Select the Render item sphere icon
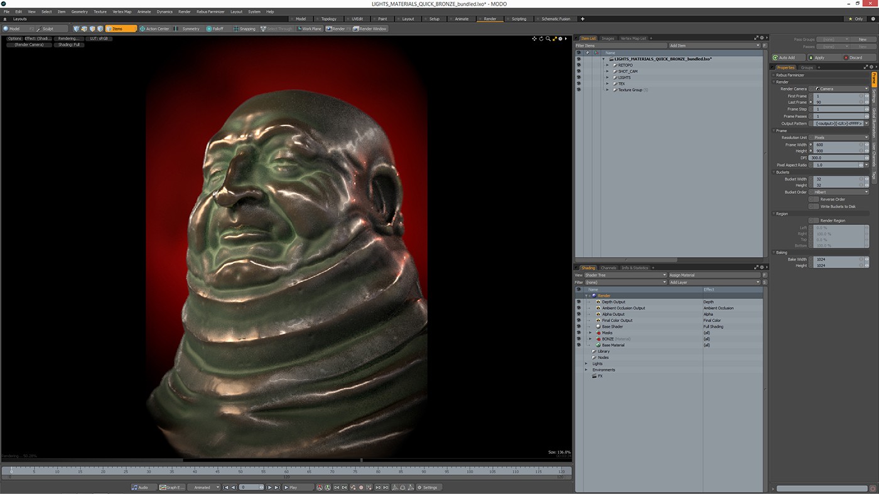Screen dimensions: 879x494 (x=594, y=296)
